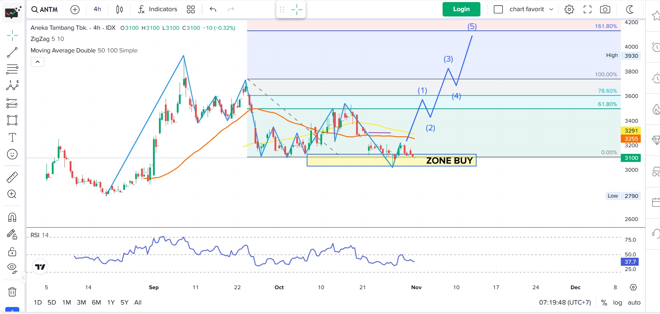The height and width of the screenshot is (314, 660).
Task: Select the trend line drawing tool
Action: (x=12, y=52)
